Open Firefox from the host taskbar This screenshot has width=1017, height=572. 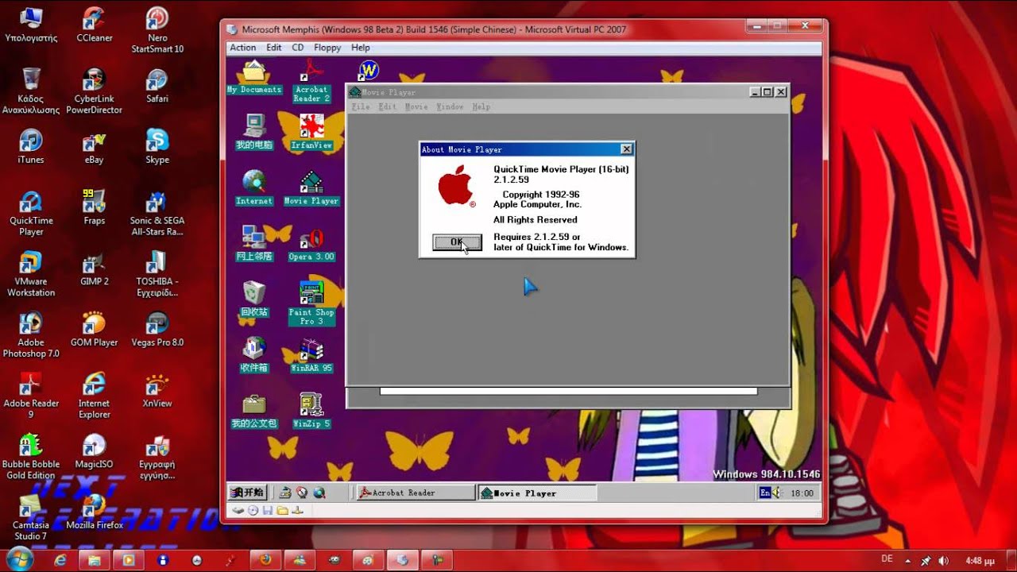pyautogui.click(x=265, y=559)
